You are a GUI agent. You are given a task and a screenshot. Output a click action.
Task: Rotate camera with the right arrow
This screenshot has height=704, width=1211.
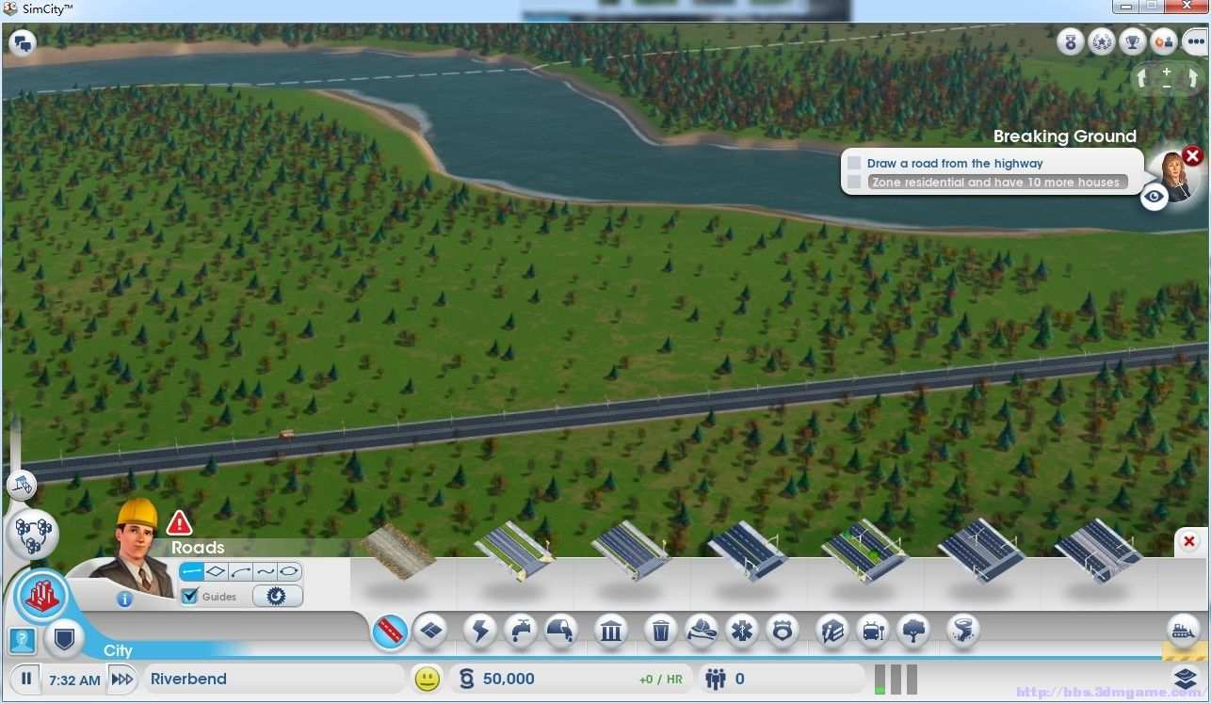(1191, 79)
